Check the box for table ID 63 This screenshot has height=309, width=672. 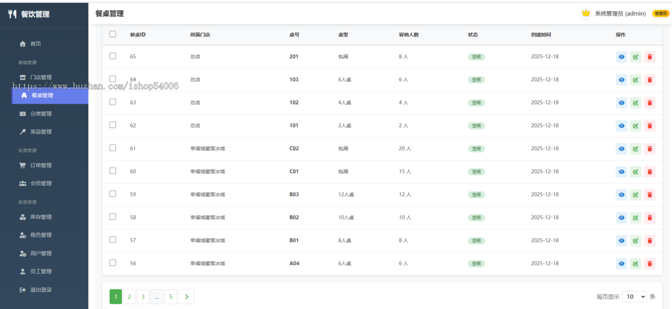(113, 102)
